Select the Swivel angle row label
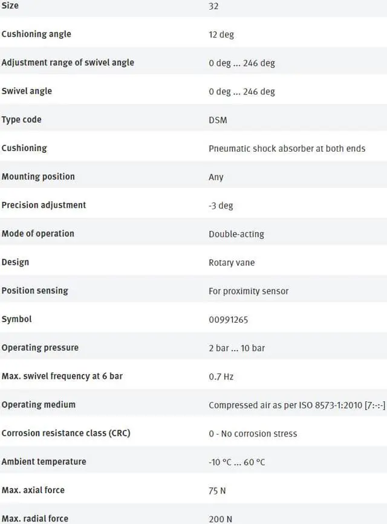This screenshot has width=387, height=524. (x=27, y=91)
